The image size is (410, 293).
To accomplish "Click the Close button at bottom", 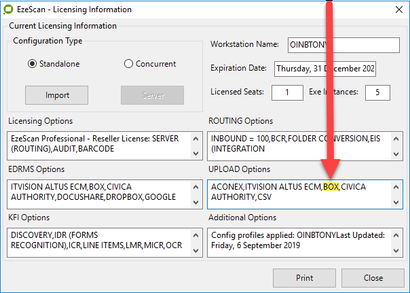I will pyautogui.click(x=373, y=277).
